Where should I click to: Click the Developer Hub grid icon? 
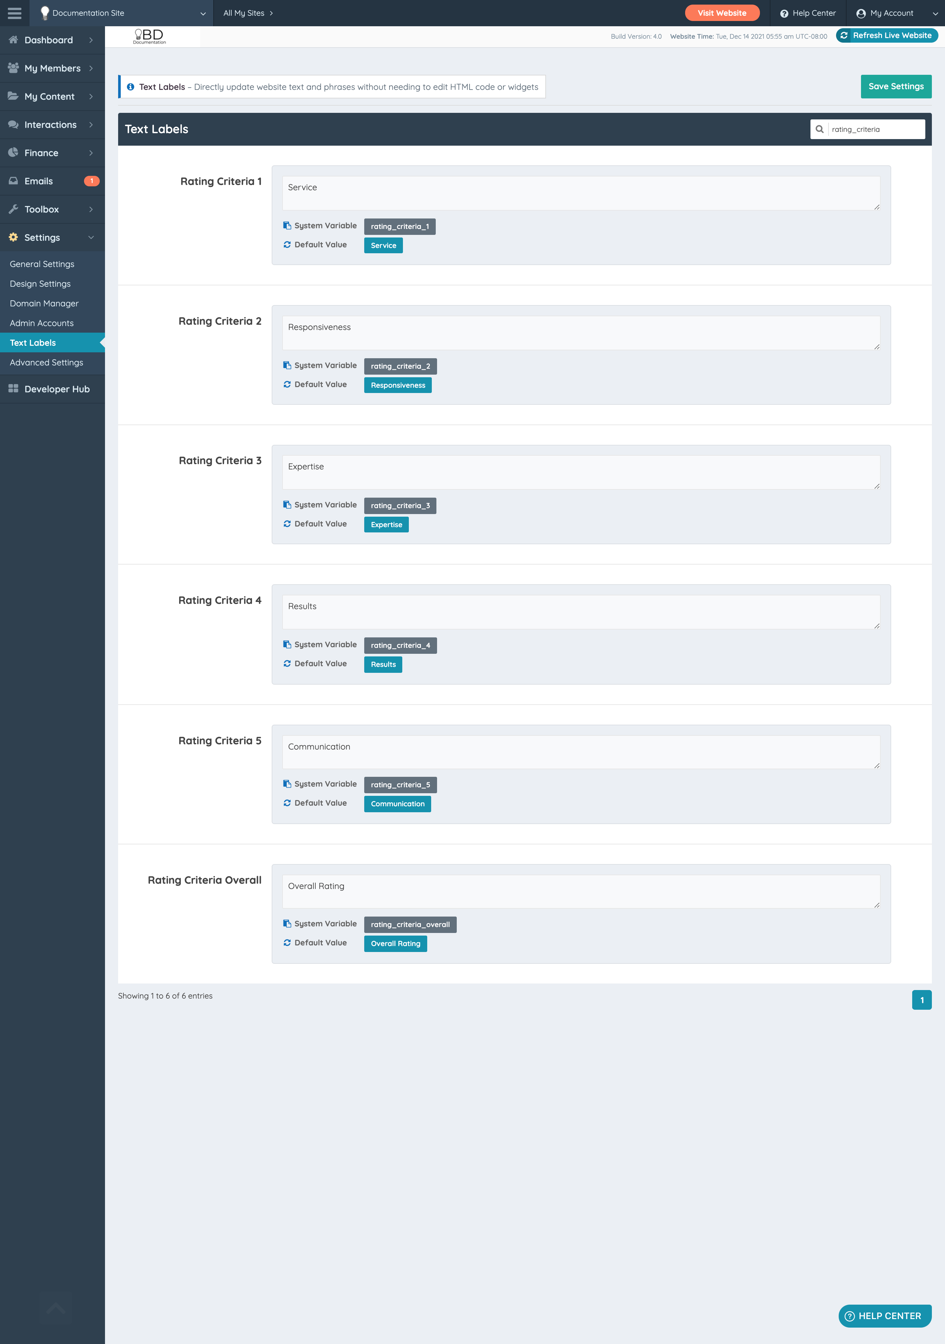13,389
